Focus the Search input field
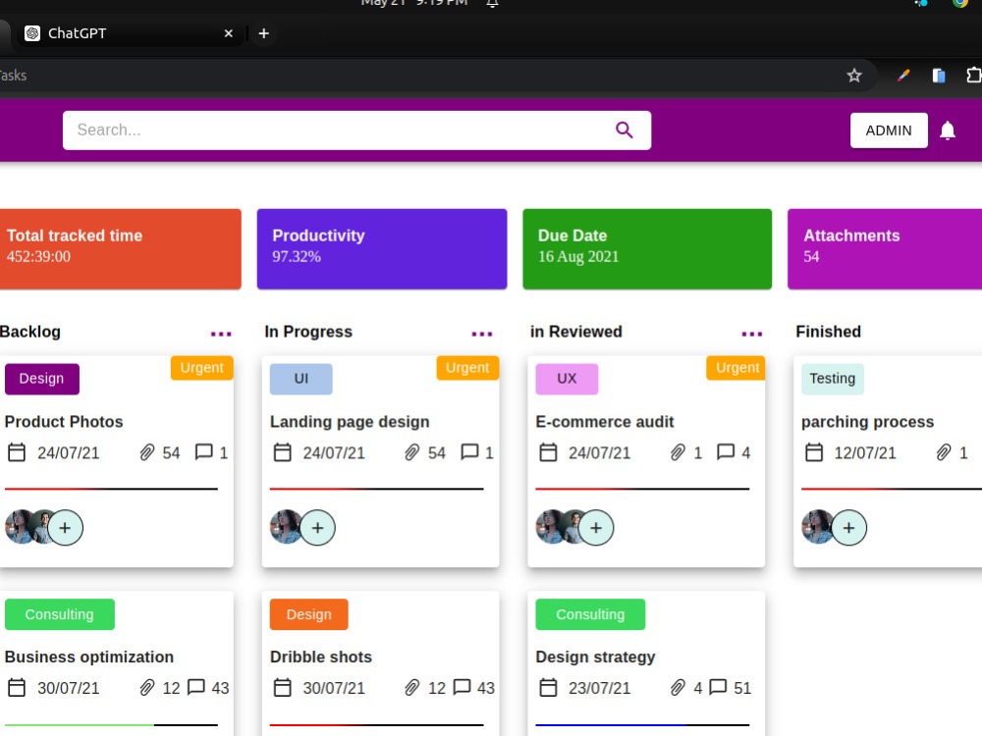This screenshot has width=982, height=736. (x=356, y=131)
